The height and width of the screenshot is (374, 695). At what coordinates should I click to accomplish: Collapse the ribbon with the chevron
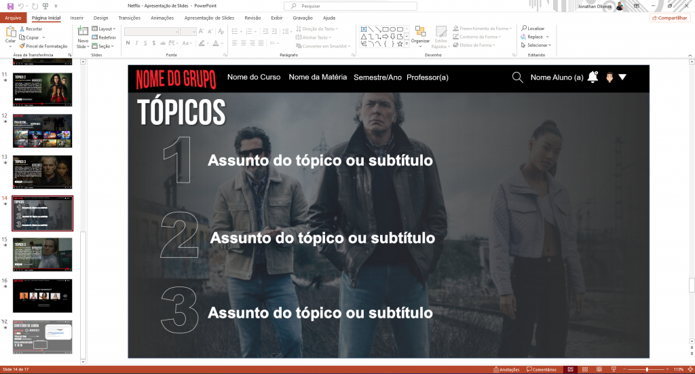tap(690, 56)
